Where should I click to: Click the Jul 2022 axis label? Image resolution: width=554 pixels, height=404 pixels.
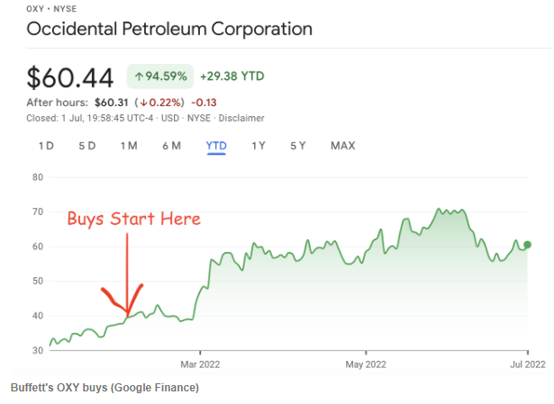point(528,364)
